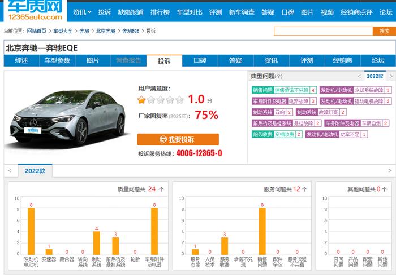This screenshot has width=396, height=278.
Task: Click right arrow at end of model-year bar
Action: [390, 171]
